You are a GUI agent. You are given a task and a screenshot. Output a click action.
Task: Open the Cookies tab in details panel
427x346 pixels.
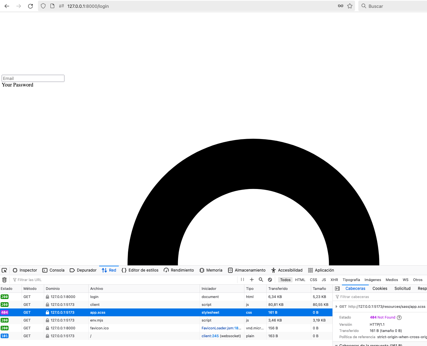tap(380, 288)
